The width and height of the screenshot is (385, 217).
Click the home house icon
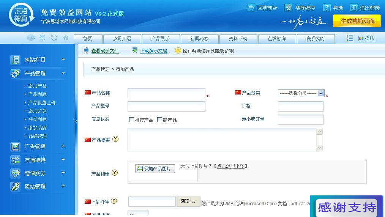[66, 38]
